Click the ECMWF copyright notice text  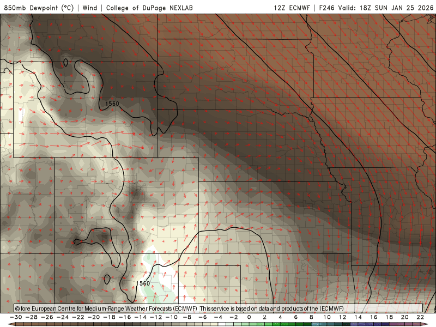pos(179,308)
